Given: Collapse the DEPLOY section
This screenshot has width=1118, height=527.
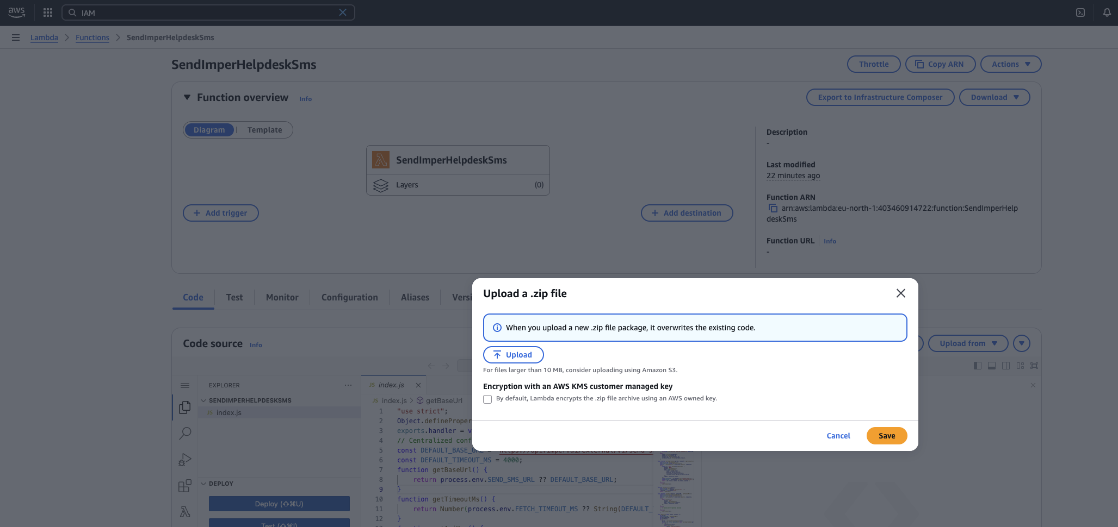Looking at the screenshot, I should coord(204,484).
